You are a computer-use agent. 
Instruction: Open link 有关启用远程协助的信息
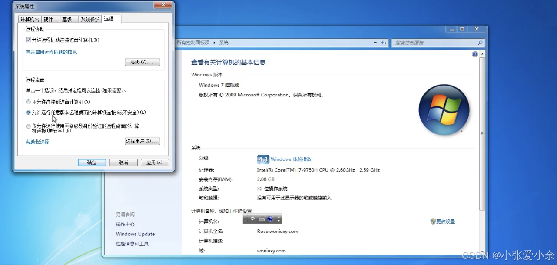[51, 52]
